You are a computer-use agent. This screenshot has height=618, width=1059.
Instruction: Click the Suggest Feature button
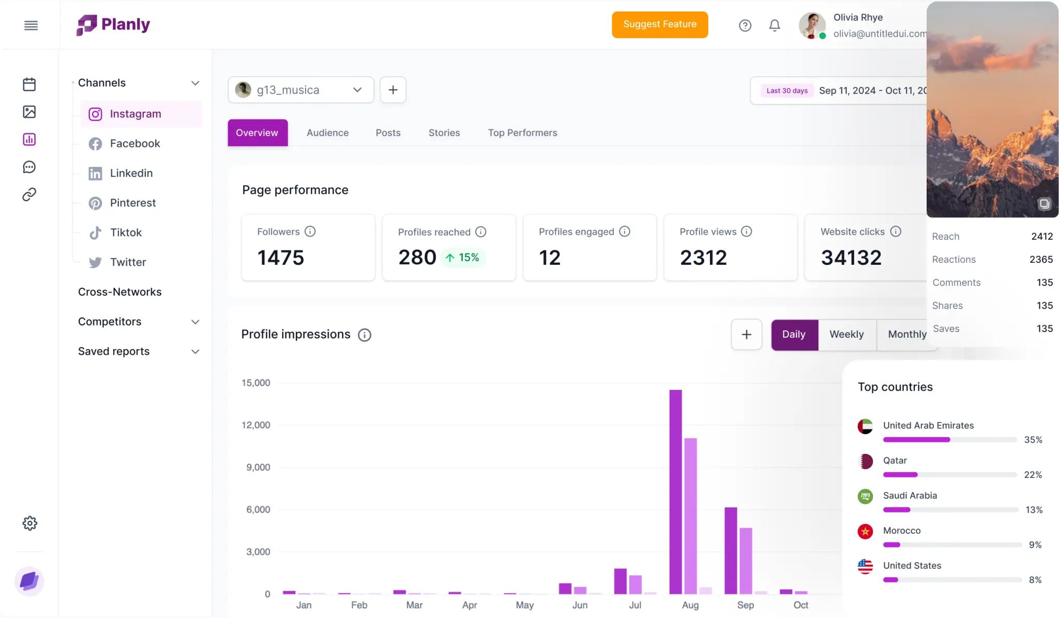tap(659, 24)
